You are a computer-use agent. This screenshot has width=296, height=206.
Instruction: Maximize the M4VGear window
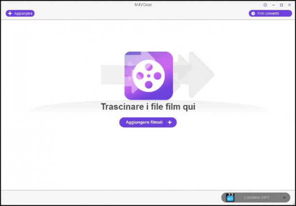[x=281, y=5]
